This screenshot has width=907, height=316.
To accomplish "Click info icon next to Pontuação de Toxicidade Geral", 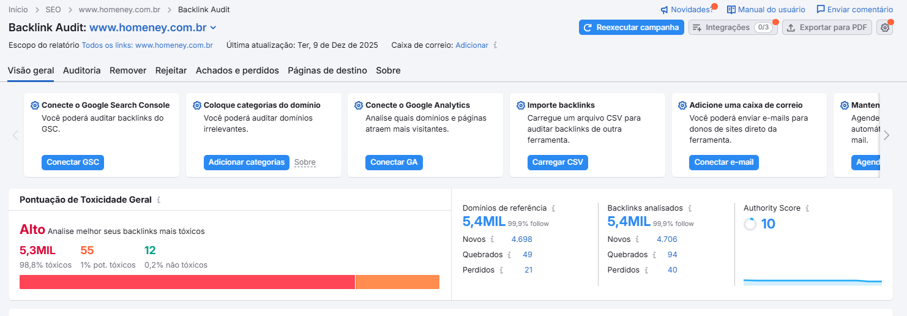I will [x=159, y=200].
